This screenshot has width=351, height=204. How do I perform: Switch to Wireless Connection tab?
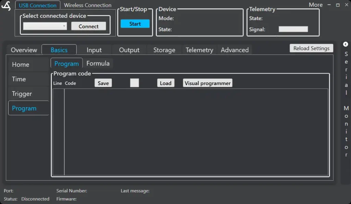[x=87, y=5]
